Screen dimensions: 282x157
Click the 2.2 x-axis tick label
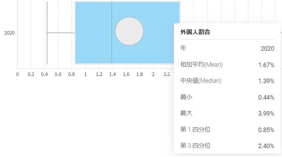[x=167, y=74]
